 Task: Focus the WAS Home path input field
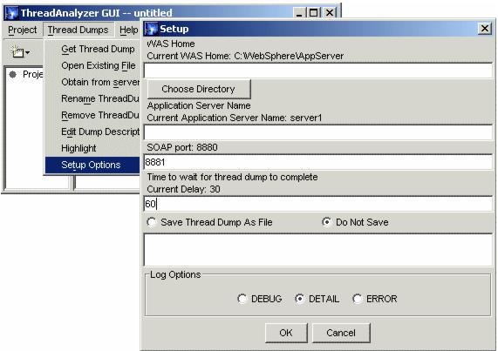pyautogui.click(x=318, y=71)
